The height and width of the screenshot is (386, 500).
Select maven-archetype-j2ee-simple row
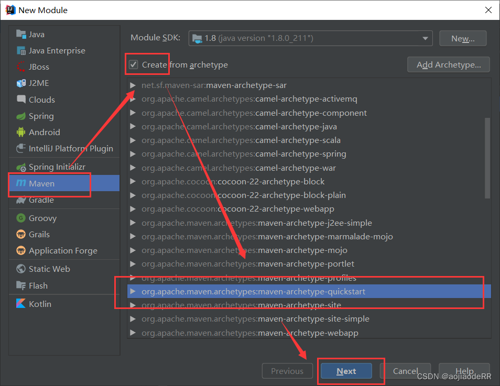(x=309, y=223)
